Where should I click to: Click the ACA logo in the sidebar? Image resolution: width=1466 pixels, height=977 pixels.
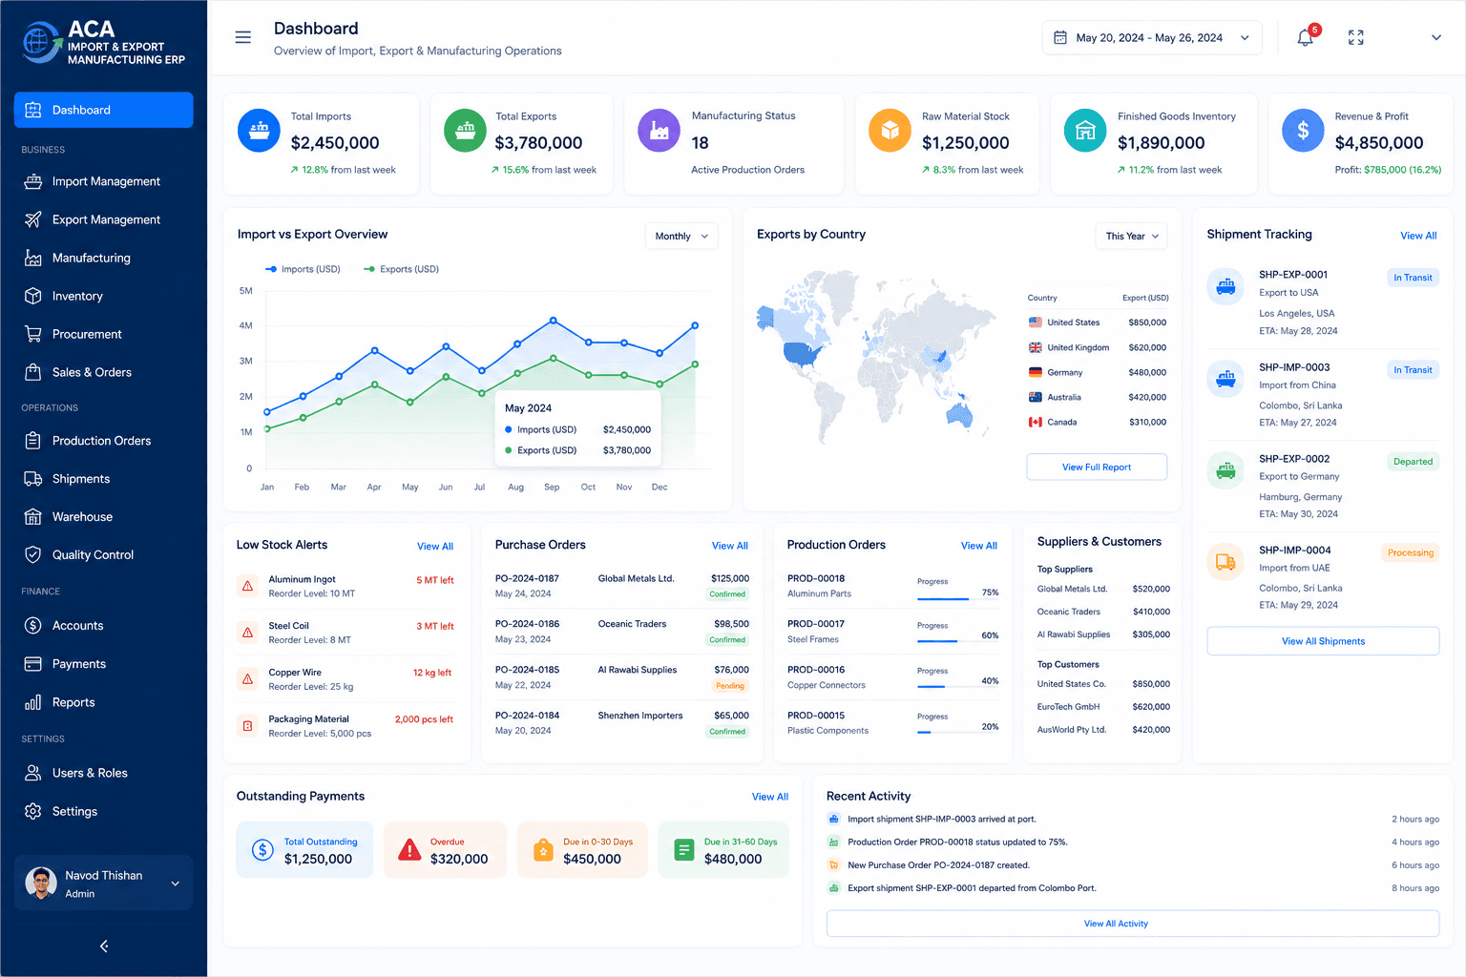[x=104, y=43]
